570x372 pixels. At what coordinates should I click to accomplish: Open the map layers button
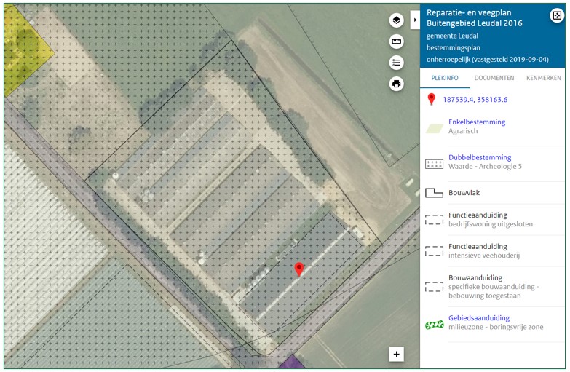click(396, 20)
